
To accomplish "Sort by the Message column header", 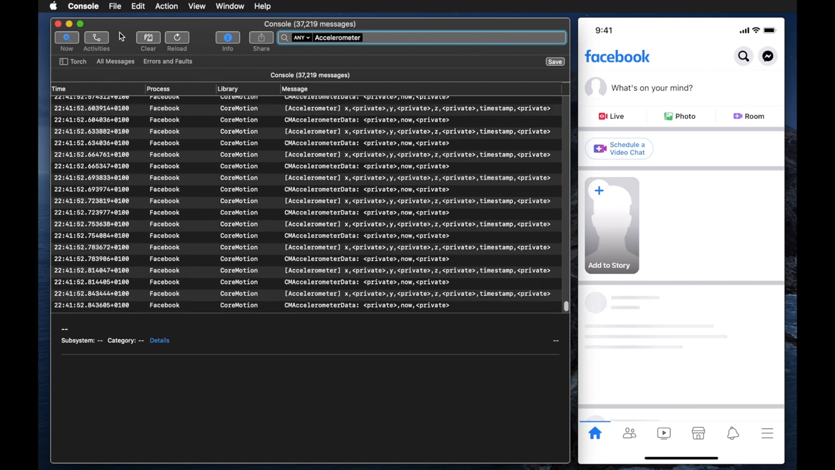I will coord(421,89).
